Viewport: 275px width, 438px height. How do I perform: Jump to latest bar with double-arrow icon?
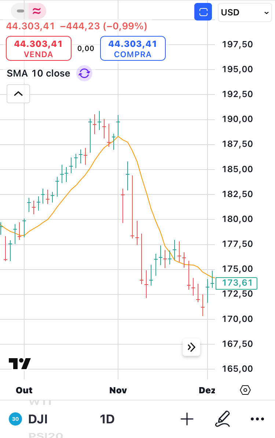[x=191, y=347]
